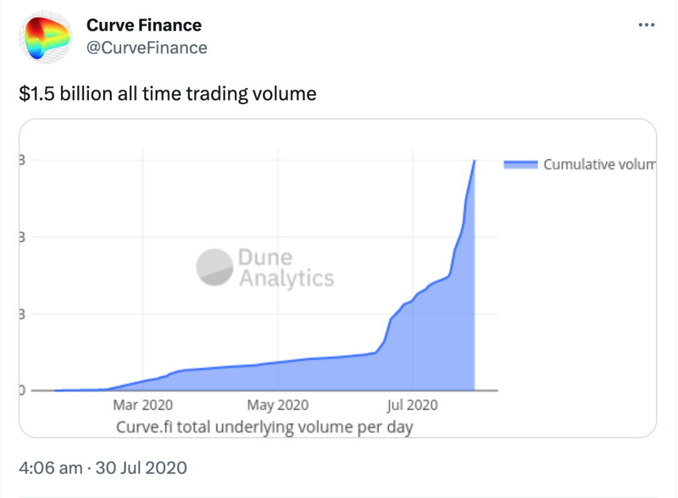Open the Curve Finance profile avatar
This screenshot has width=678, height=498.
point(48,37)
